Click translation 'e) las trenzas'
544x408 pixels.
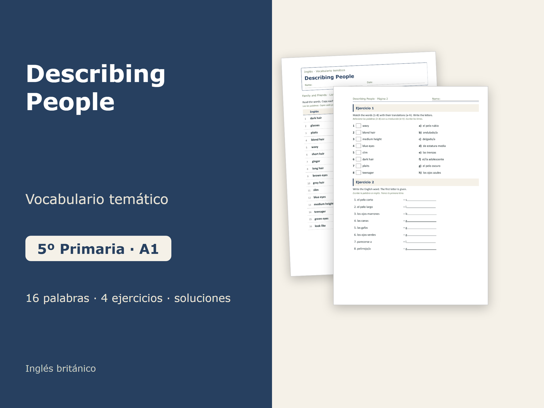(427, 153)
